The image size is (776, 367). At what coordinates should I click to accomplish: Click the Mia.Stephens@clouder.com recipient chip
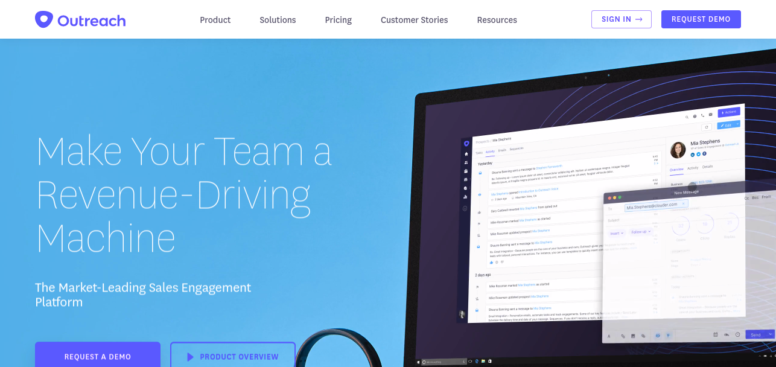click(x=657, y=206)
